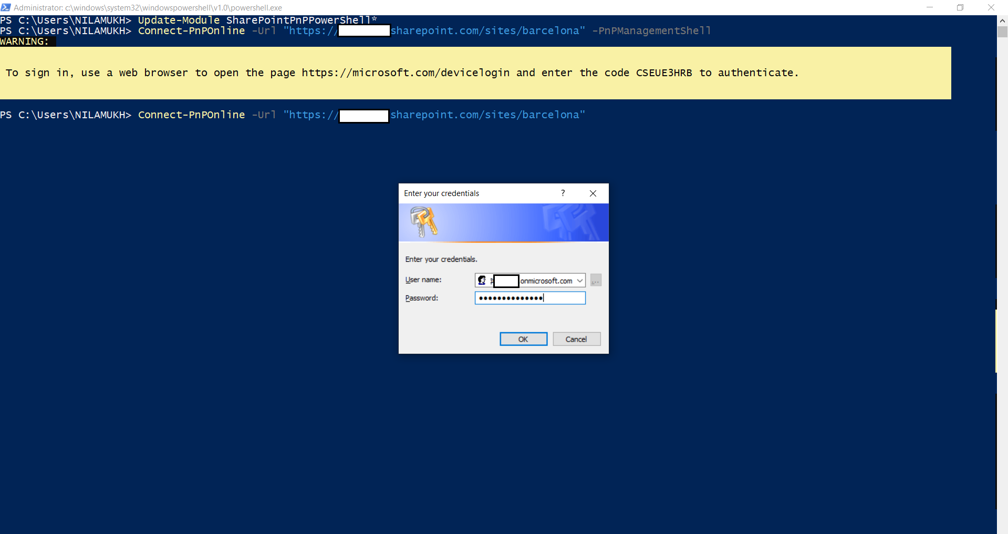Click the browse (...) button beside User name
The image size is (1008, 534).
click(596, 280)
